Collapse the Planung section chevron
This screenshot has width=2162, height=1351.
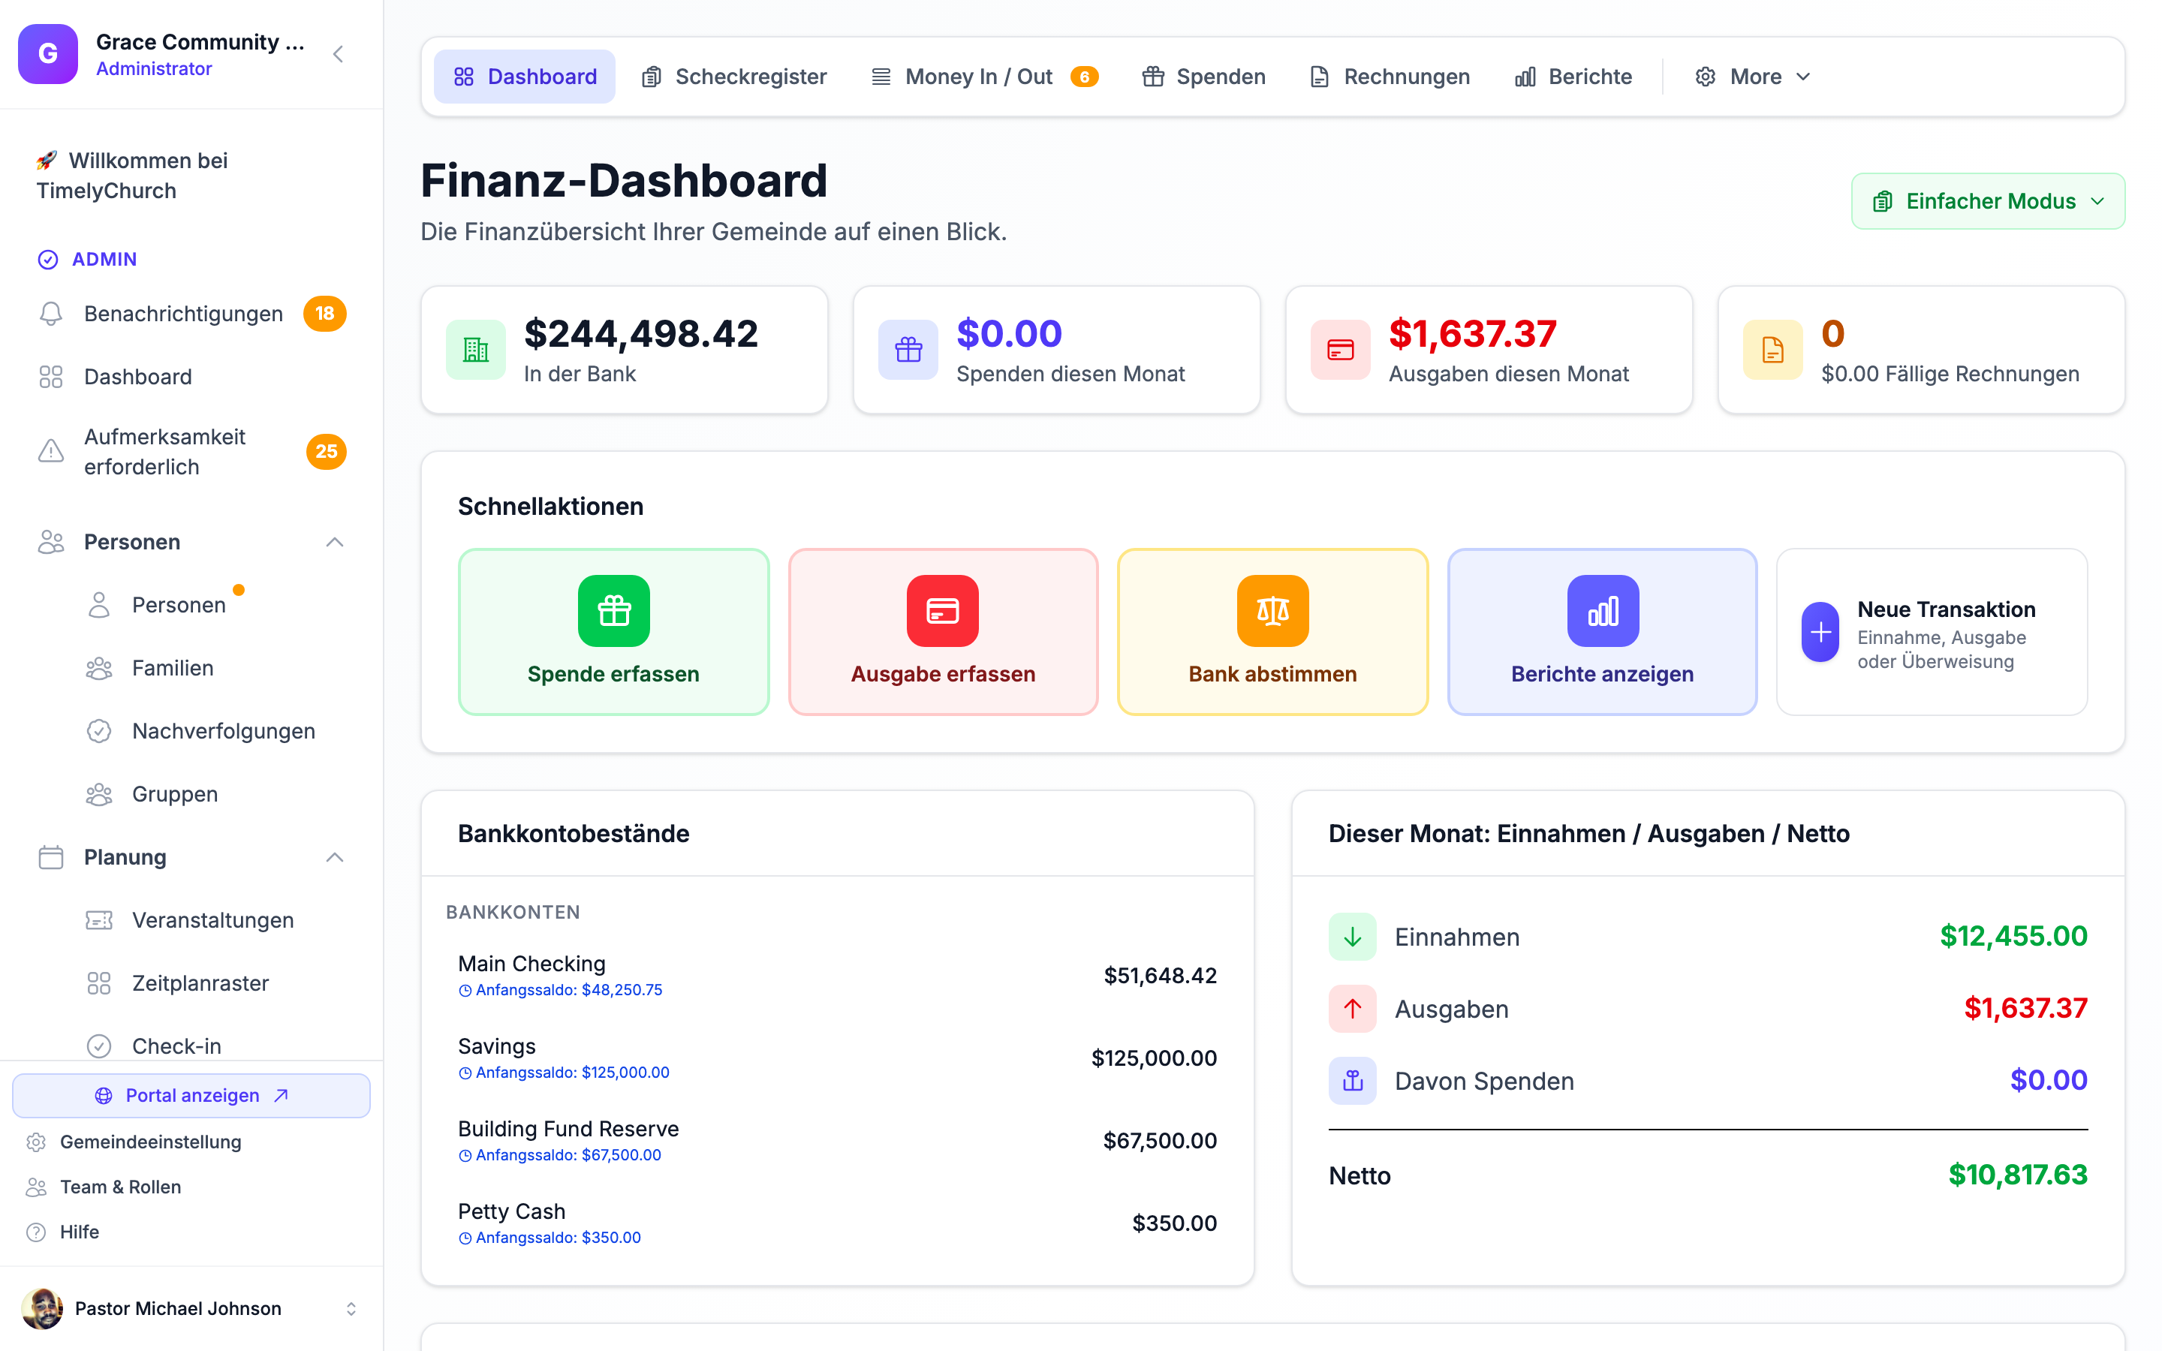click(x=334, y=858)
